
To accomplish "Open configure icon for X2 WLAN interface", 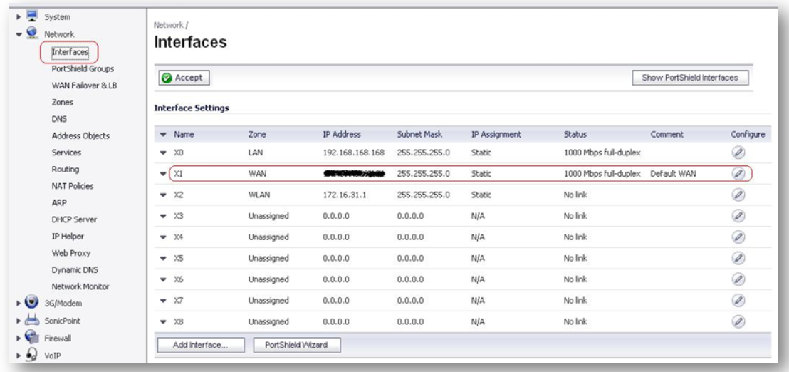I will tap(738, 195).
